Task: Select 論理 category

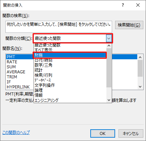Action: coord(70,90)
